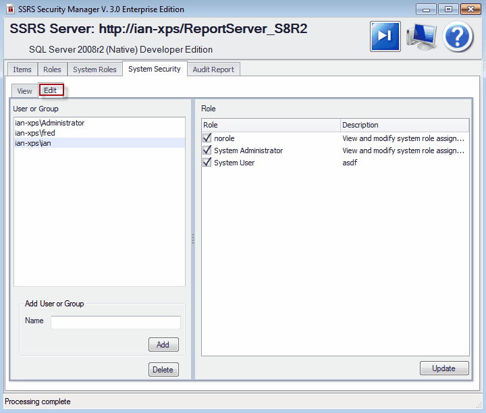Click norole's View and modify description
The height and width of the screenshot is (413, 486).
pyautogui.click(x=403, y=138)
